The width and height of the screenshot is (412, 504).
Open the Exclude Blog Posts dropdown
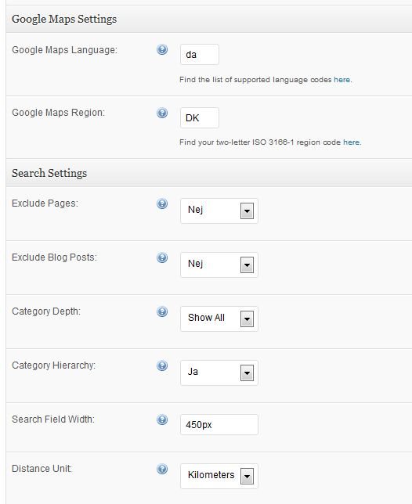click(219, 265)
